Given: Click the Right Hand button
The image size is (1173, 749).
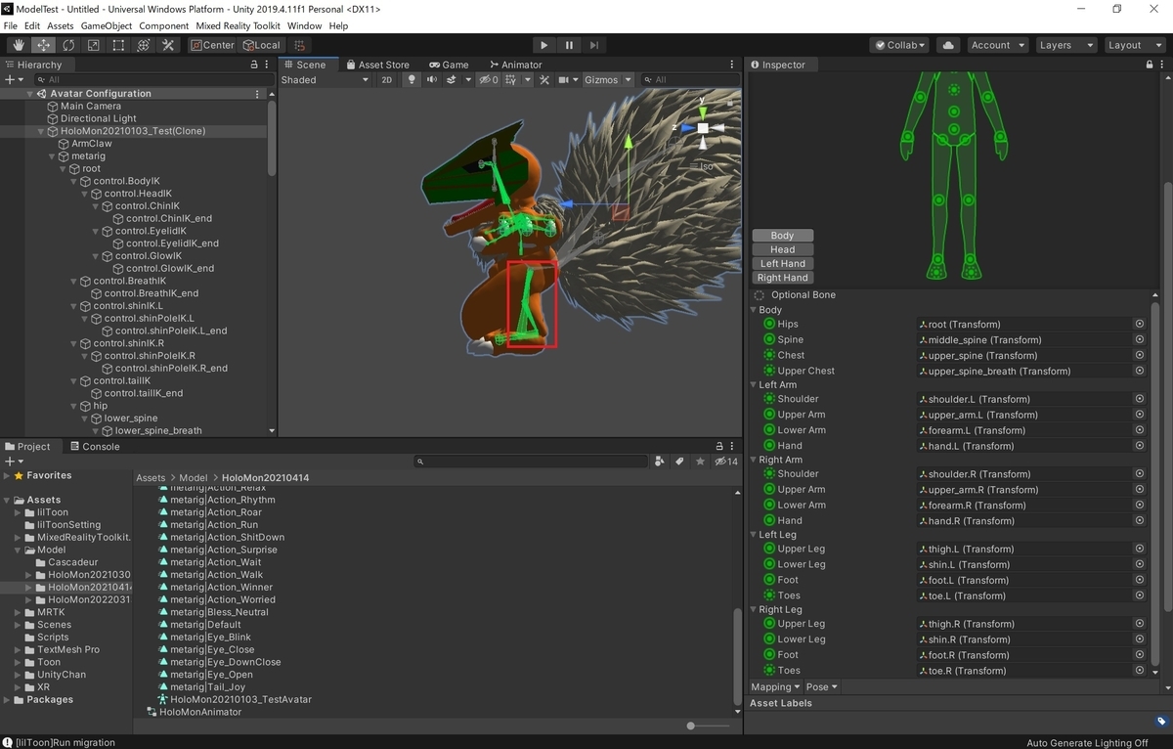Looking at the screenshot, I should pyautogui.click(x=782, y=278).
